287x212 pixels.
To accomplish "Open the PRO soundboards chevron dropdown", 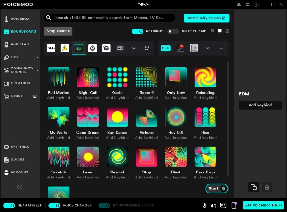I will pyautogui.click(x=207, y=48).
